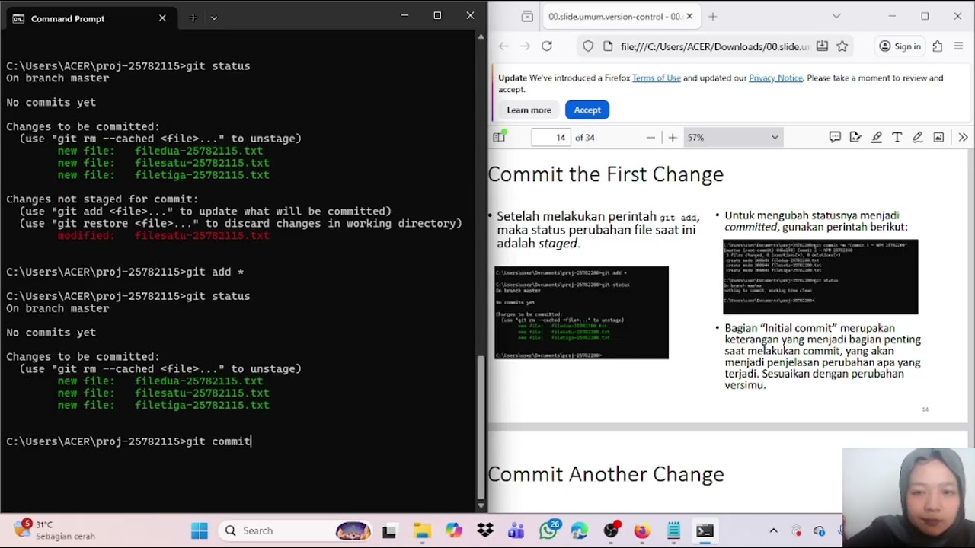Viewport: 975px width, 548px height.
Task: Toggle the PDF viewer sidebar
Action: point(499,137)
